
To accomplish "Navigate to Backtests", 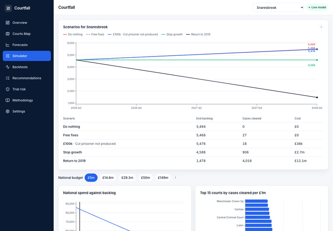I will point(27,67).
